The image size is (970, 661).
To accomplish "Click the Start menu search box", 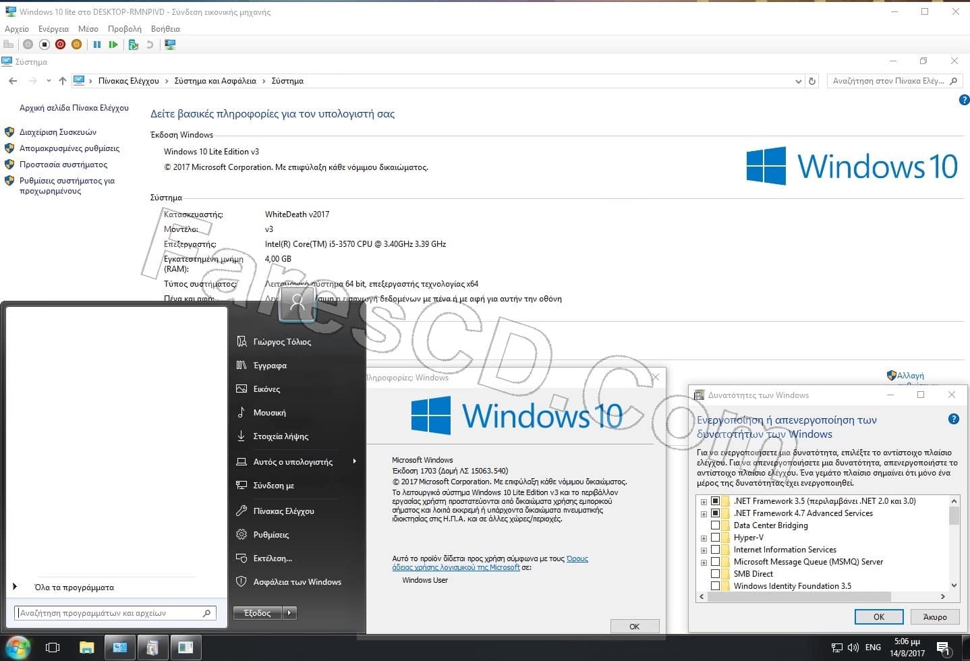I will tap(115, 613).
